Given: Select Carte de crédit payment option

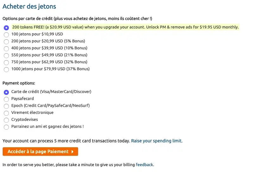Looking at the screenshot, I should [x=6, y=92].
